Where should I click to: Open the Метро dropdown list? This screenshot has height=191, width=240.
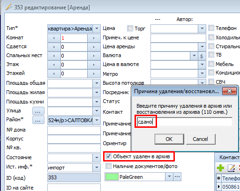coord(202,73)
